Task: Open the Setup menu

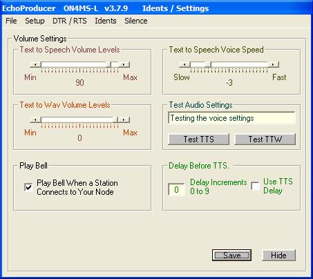Action: click(35, 21)
